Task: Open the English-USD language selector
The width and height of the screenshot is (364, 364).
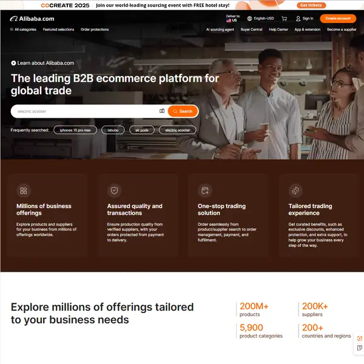Action: coord(260,19)
